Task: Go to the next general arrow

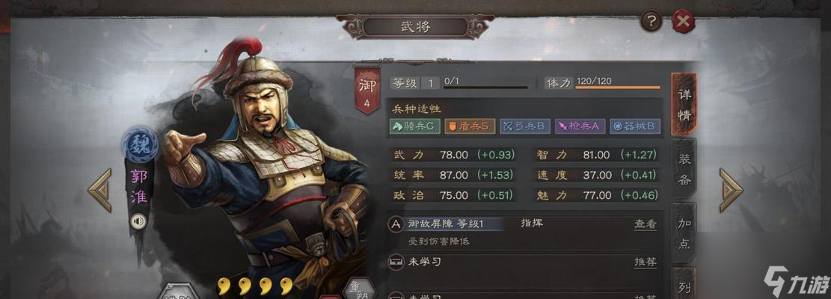Action: [x=731, y=190]
